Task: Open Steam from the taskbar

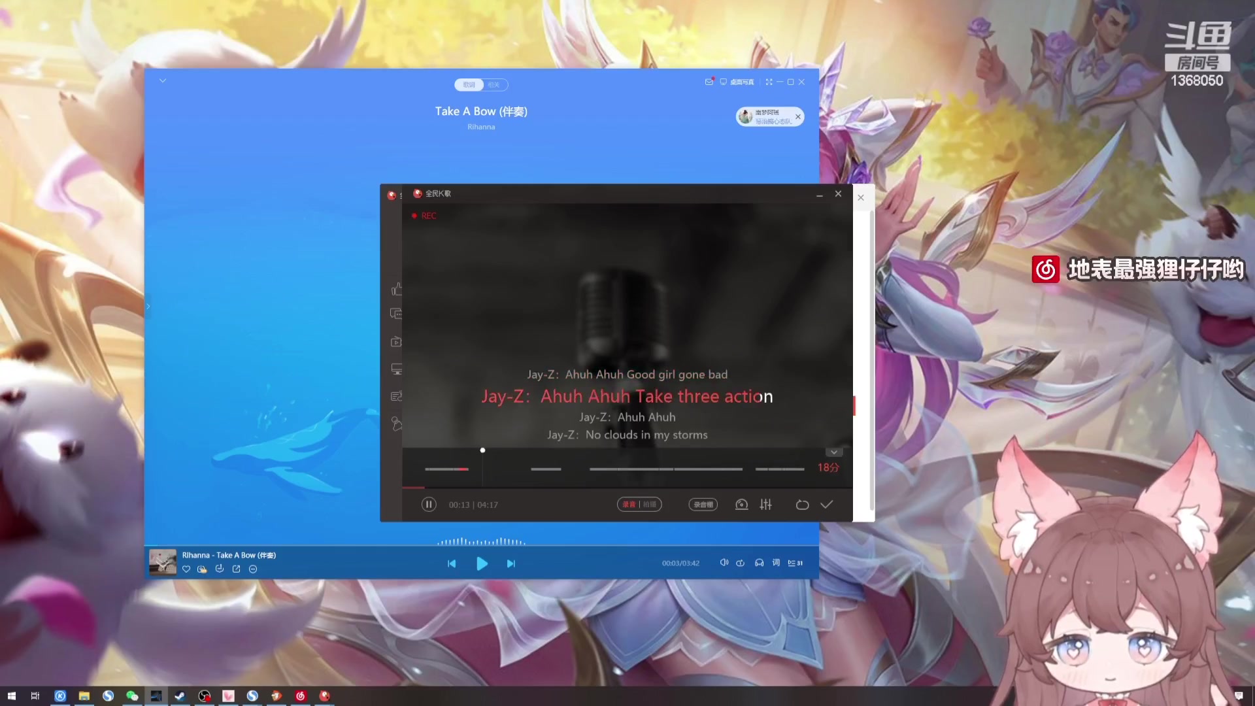Action: 180,696
